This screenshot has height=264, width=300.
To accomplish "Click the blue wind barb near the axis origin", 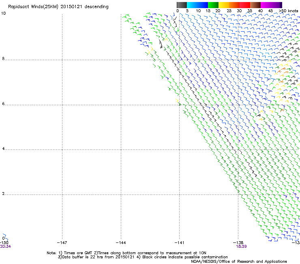I will [5, 237].
